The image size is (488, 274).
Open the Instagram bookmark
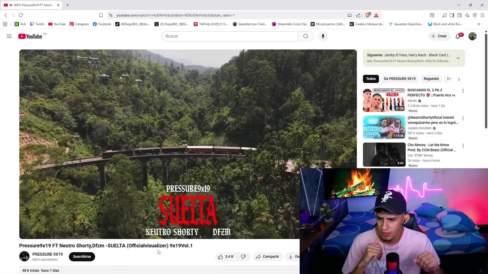click(x=79, y=24)
